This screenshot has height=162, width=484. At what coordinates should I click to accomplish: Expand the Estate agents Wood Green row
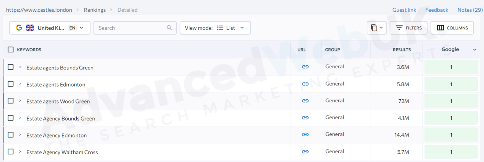coord(20,101)
